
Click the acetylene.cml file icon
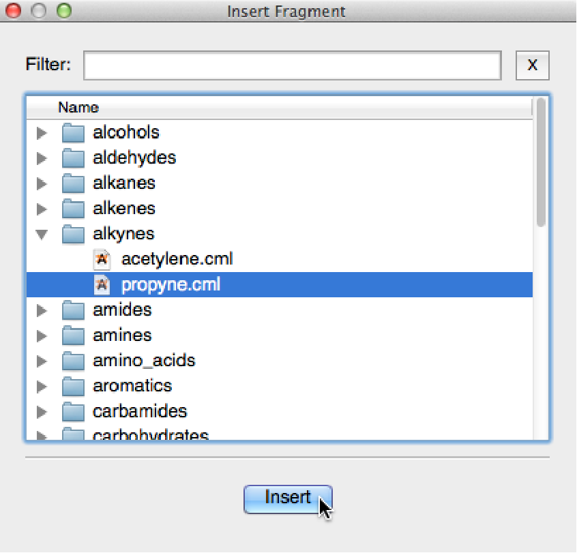[102, 259]
